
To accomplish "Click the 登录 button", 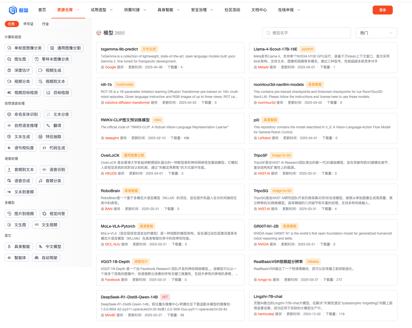I will 382,10.
